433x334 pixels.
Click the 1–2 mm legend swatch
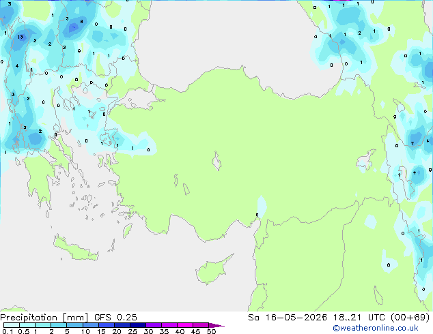point(43,325)
